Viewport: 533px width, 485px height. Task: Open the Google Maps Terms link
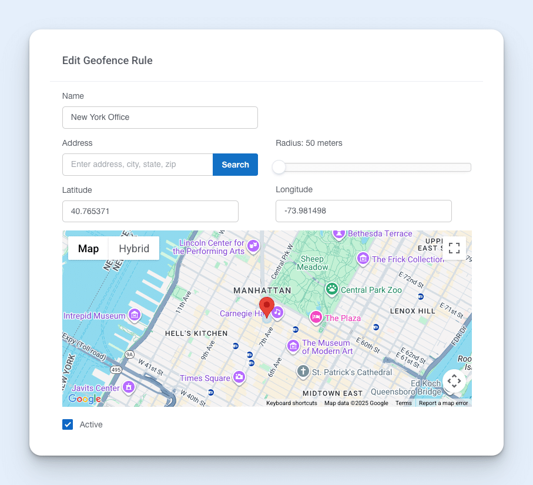404,403
